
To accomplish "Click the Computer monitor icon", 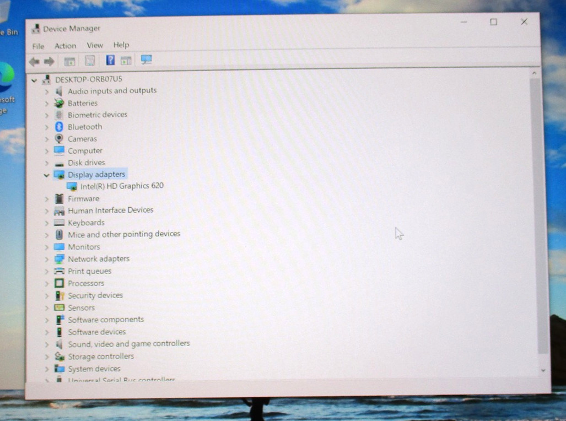I will click(59, 150).
